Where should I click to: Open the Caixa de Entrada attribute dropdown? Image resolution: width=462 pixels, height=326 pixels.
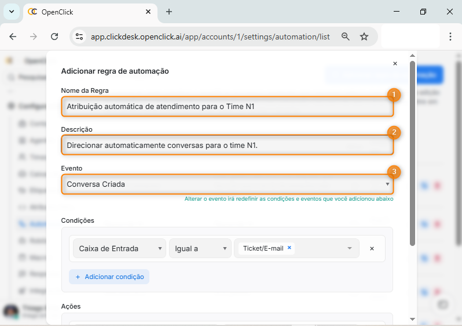(119, 248)
